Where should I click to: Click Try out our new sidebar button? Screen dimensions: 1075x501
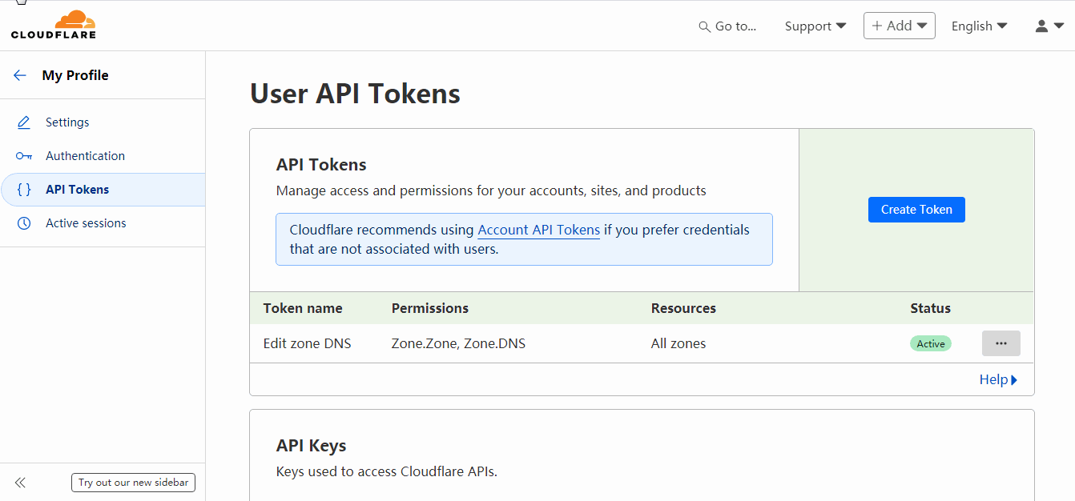tap(133, 483)
